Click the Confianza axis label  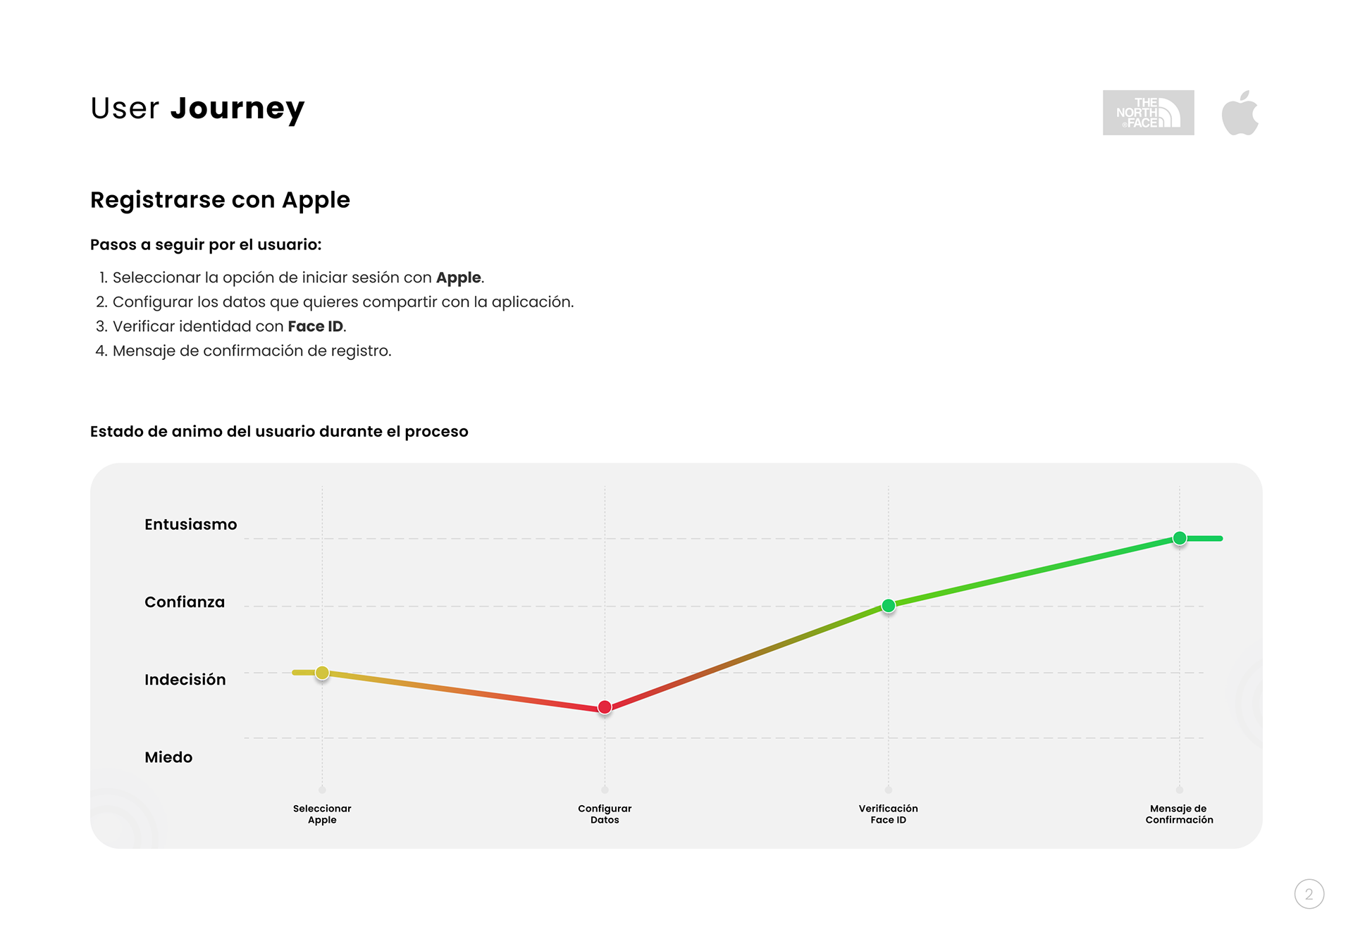point(185,602)
